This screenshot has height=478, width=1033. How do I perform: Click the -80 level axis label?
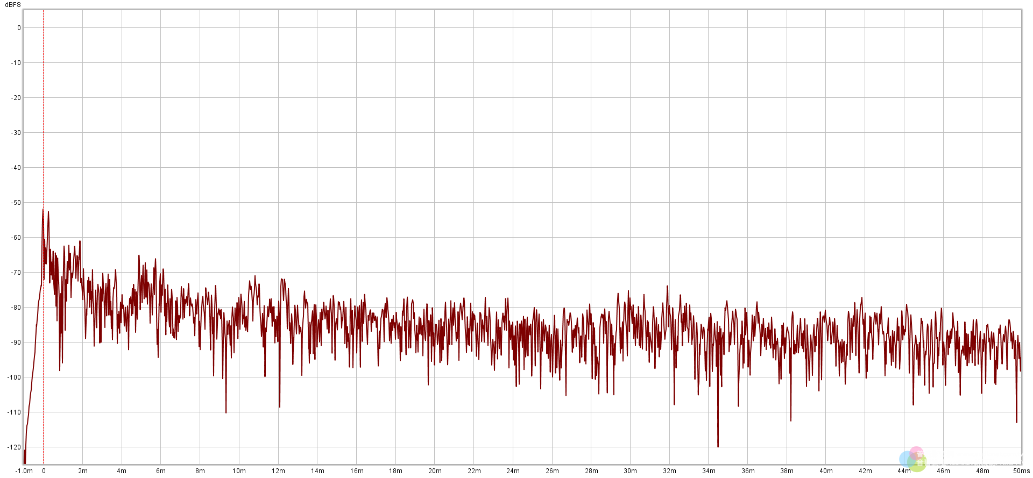(16, 308)
